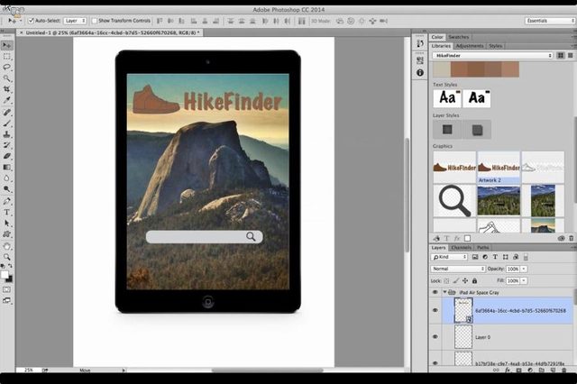577x384 pixels.
Task: Select the Eraser tool
Action: (x=6, y=156)
